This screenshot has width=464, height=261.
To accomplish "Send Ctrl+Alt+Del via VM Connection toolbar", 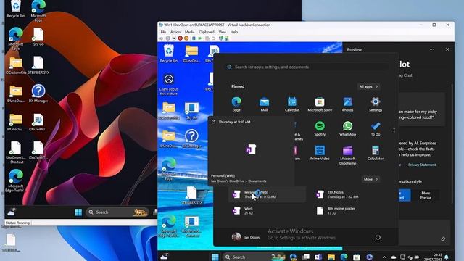I will click(161, 38).
